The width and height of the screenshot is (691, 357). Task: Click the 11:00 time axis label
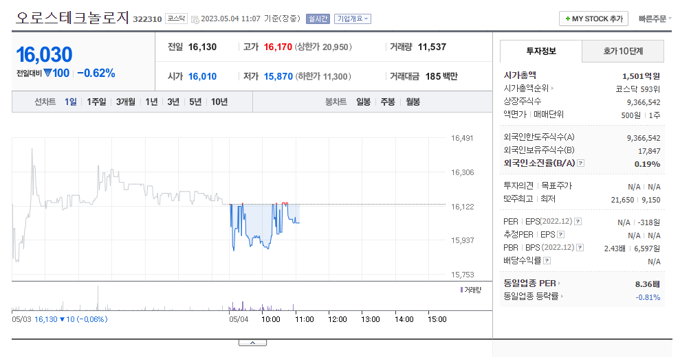(x=304, y=319)
